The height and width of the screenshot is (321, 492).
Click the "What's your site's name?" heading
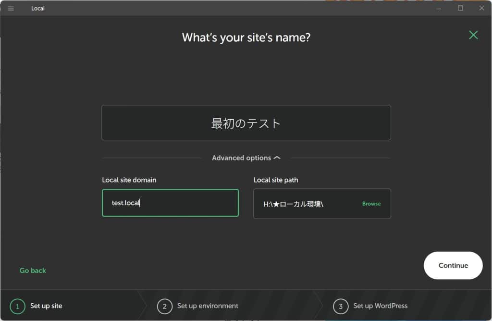(x=246, y=37)
